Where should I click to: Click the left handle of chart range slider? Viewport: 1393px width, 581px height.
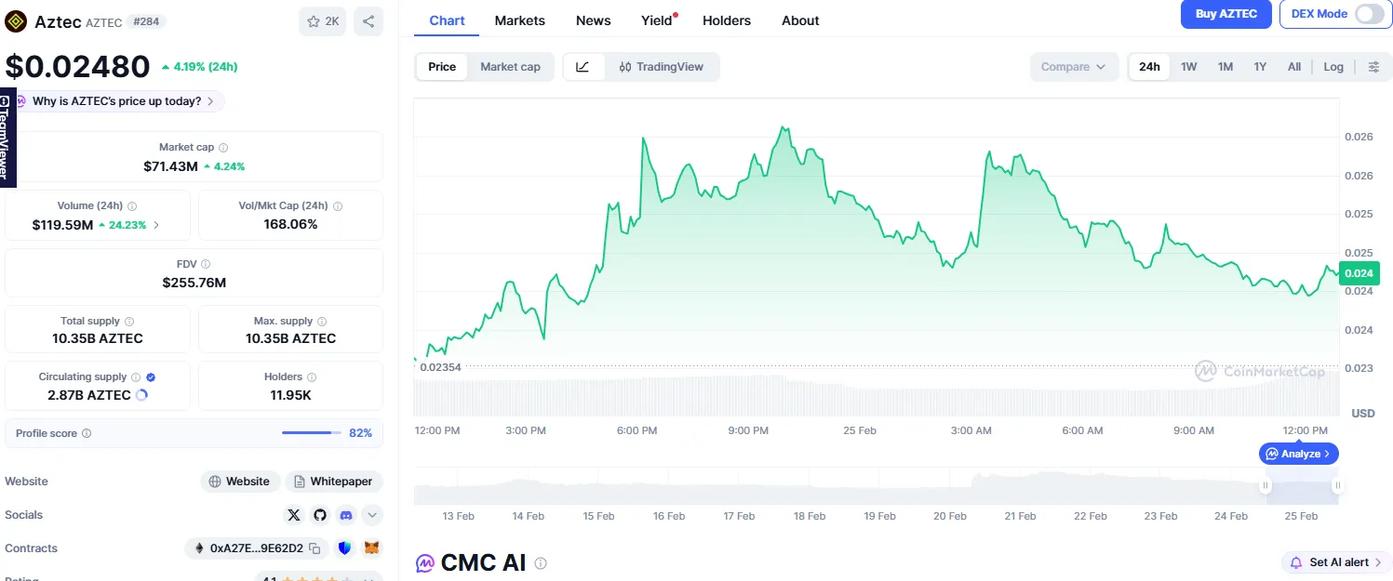(1266, 485)
